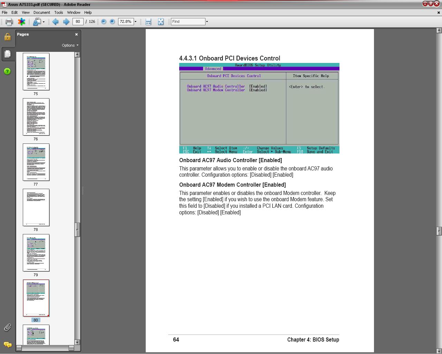Image resolution: width=442 pixels, height=354 pixels.
Task: Select the Previous Page arrow icon
Action: click(x=55, y=21)
